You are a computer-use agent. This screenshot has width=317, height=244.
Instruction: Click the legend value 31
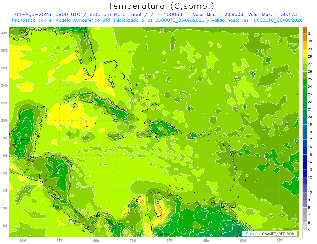[x=310, y=34]
